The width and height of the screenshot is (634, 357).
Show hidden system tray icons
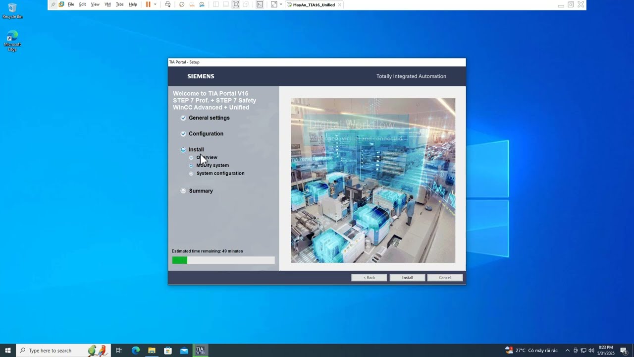pyautogui.click(x=568, y=351)
